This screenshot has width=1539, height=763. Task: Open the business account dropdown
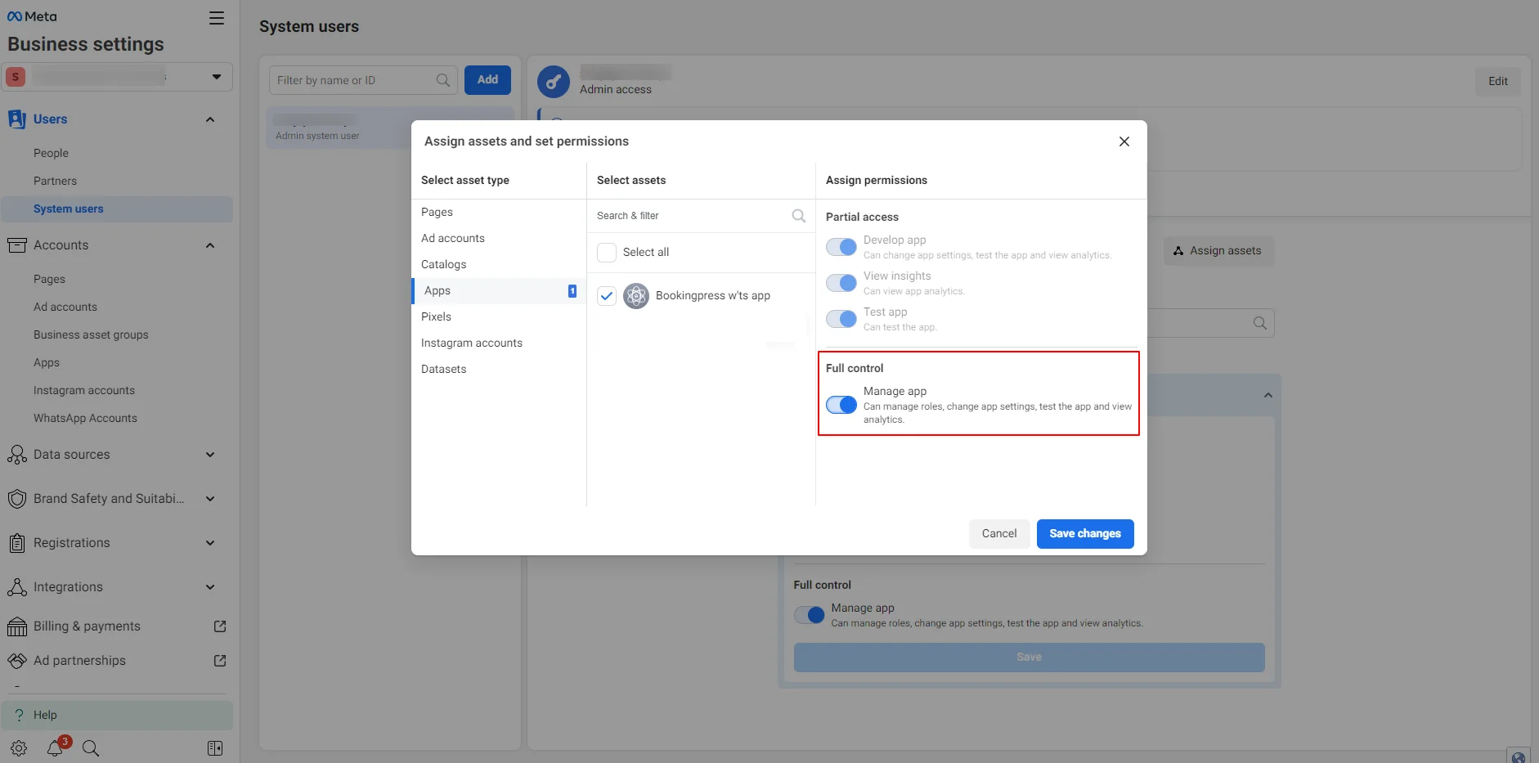pyautogui.click(x=216, y=77)
